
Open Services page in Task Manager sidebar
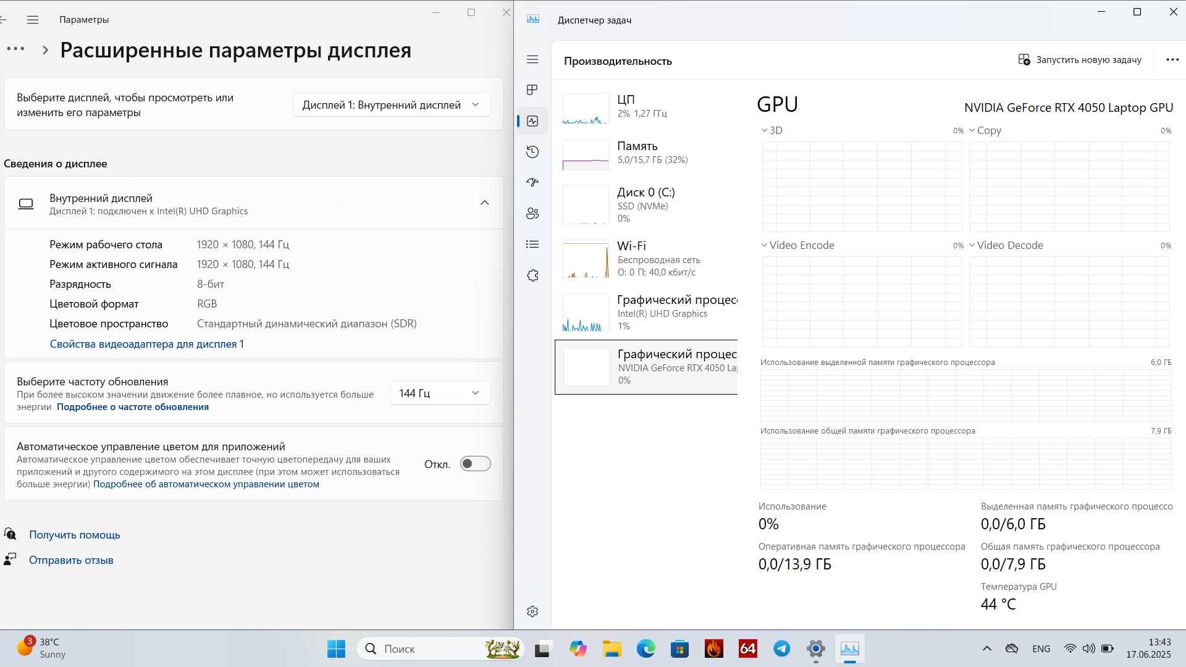point(532,275)
